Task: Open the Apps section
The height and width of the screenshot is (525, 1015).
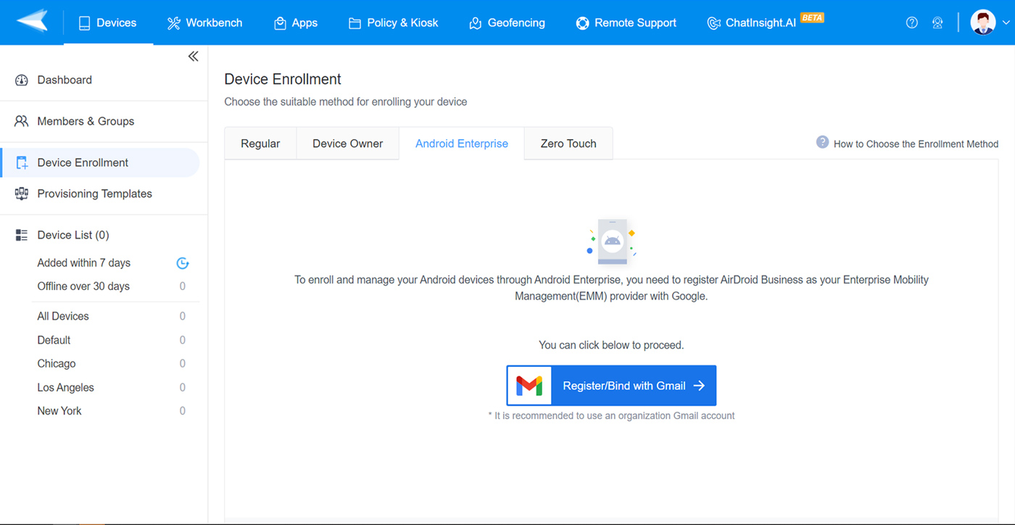Action: click(296, 22)
